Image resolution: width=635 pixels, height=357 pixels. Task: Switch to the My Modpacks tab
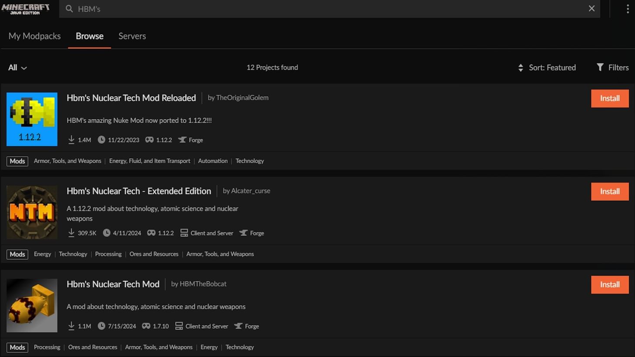pos(34,36)
